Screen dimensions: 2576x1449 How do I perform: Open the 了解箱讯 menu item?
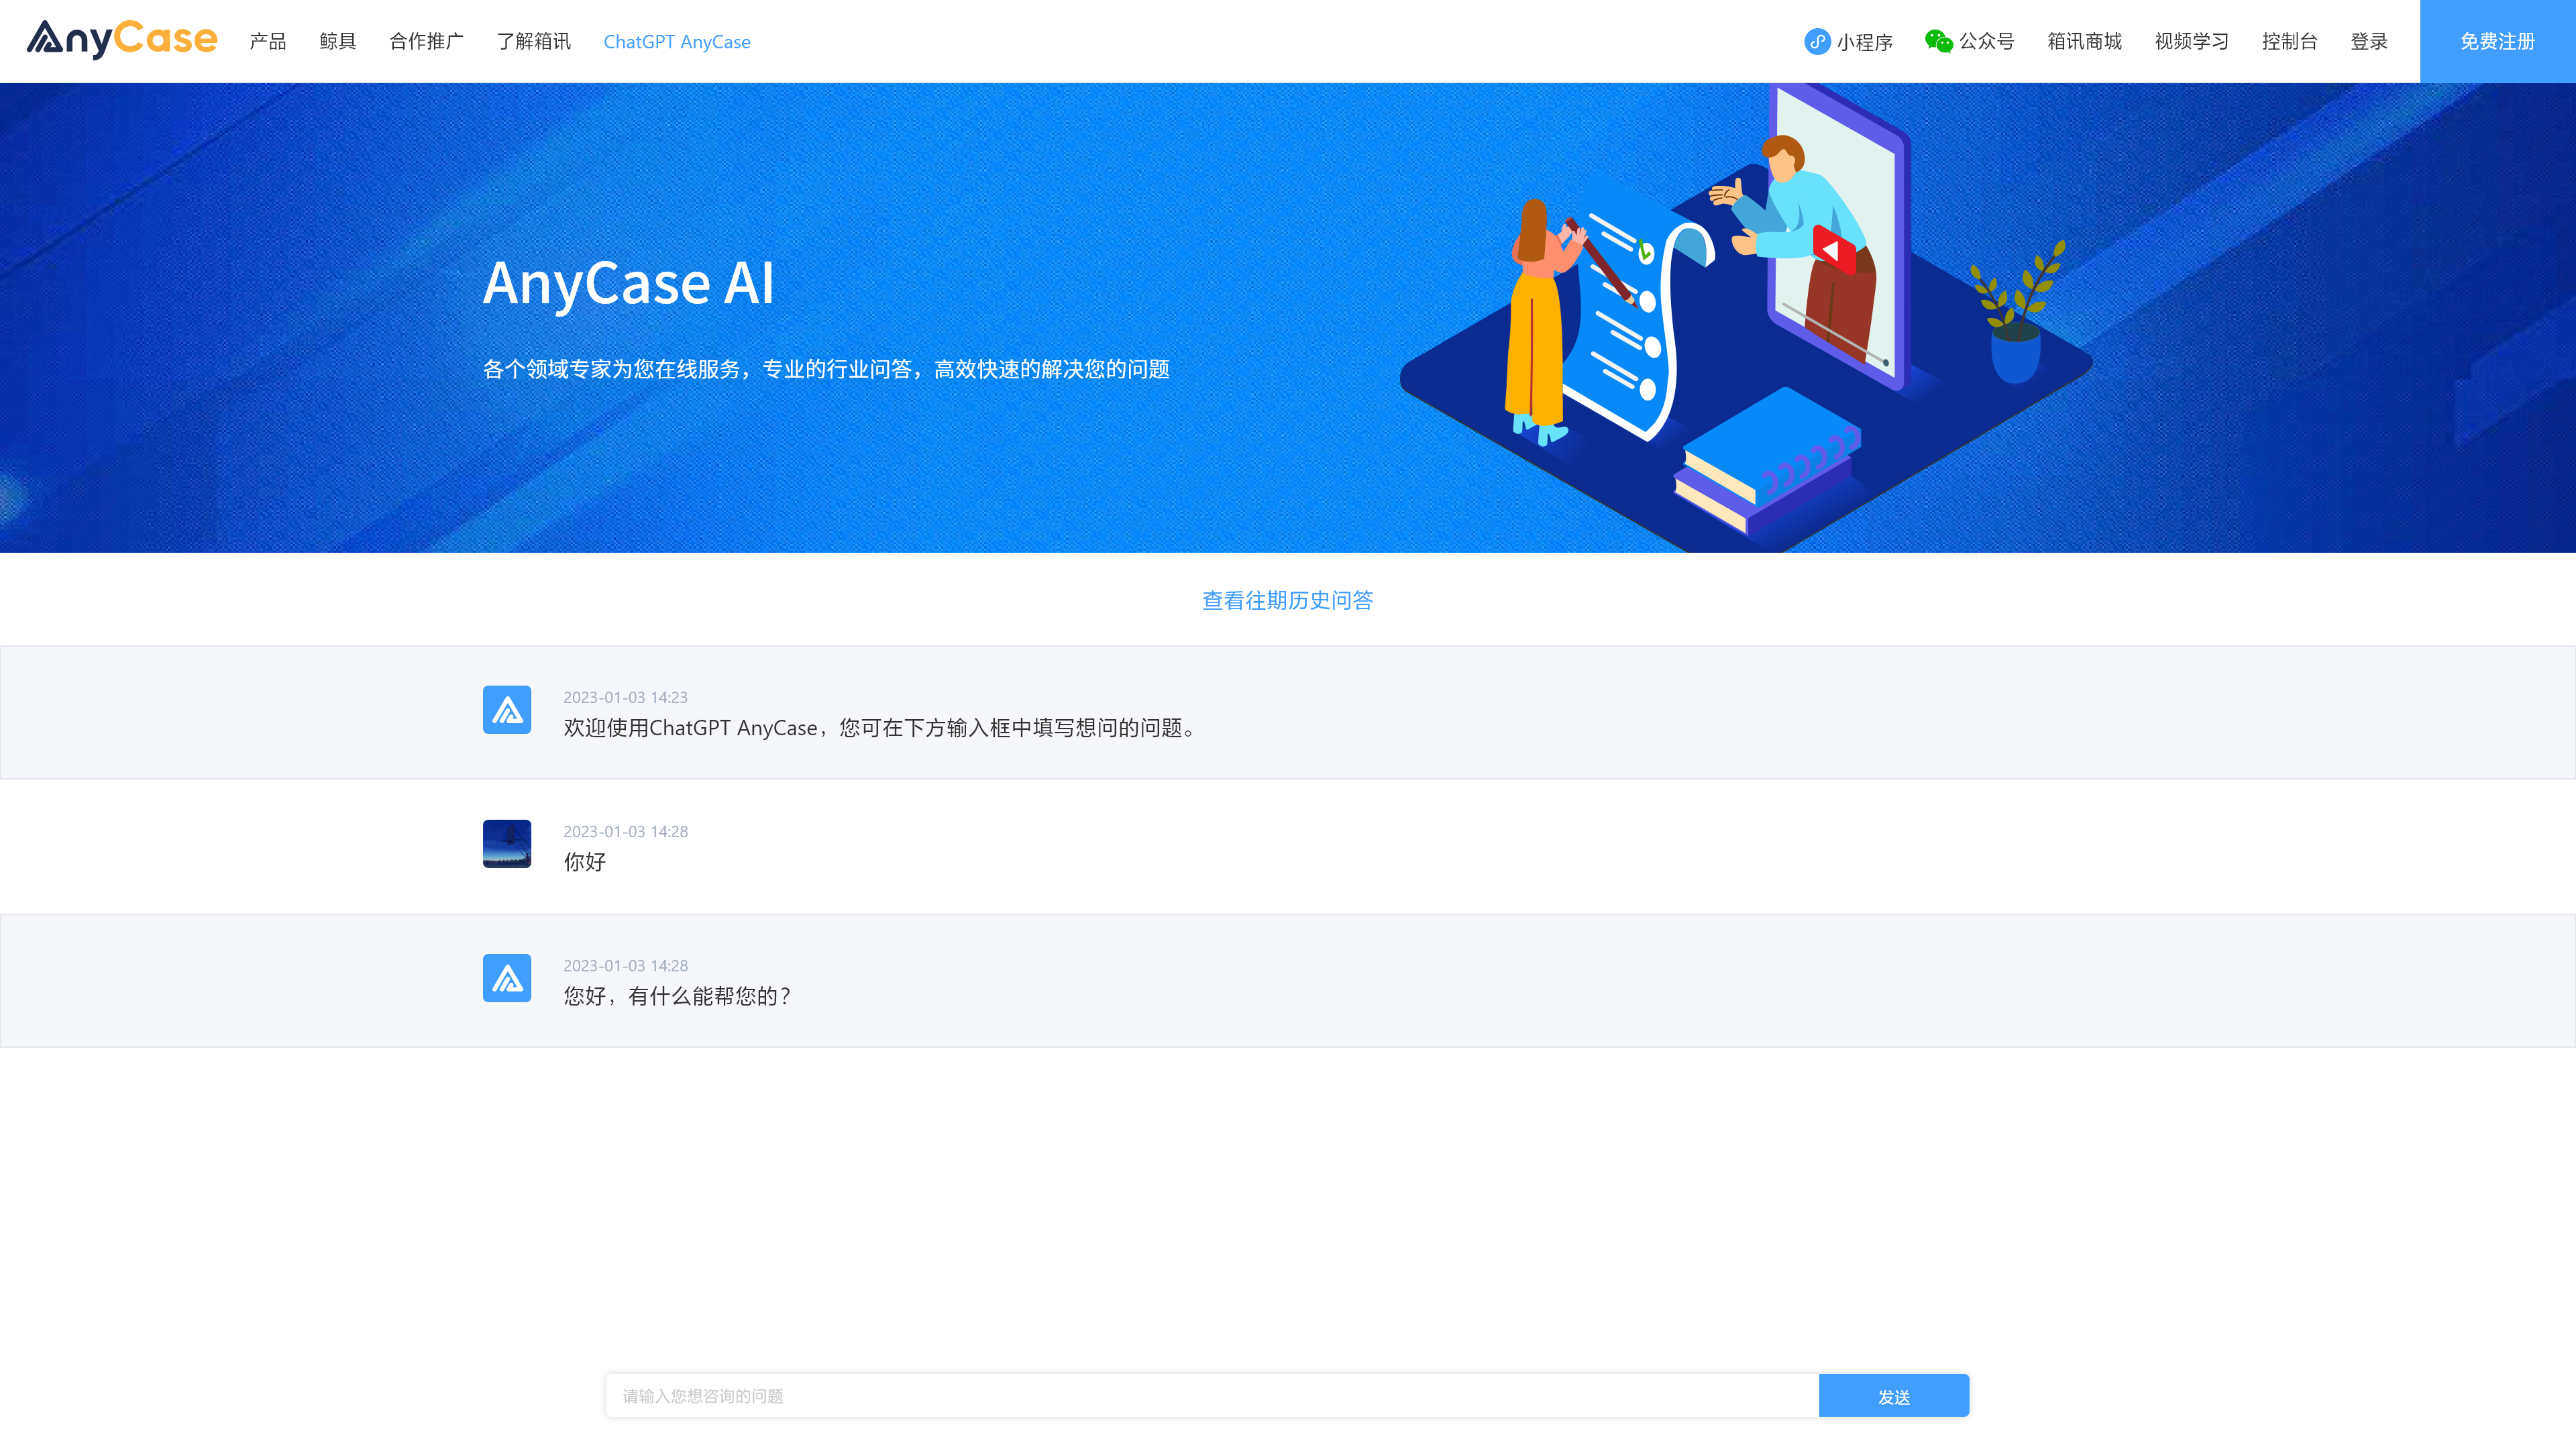click(534, 41)
